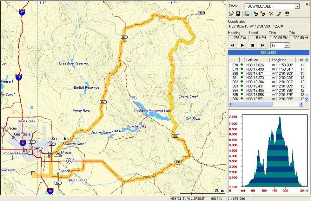The height and width of the screenshot is (201, 311).
Task: Open the 1x playback speed dropdown
Action: pyautogui.click(x=287, y=45)
